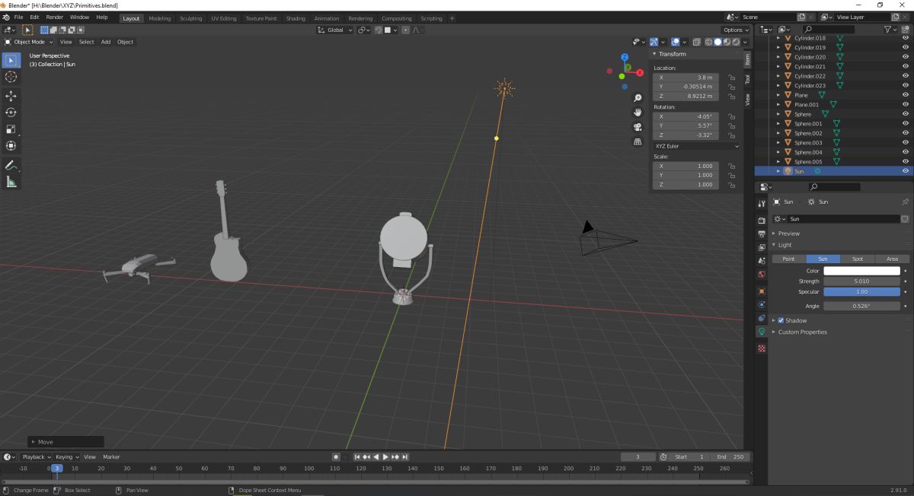The image size is (914, 496).
Task: Select solid viewport shading sphere
Action: pyautogui.click(x=717, y=42)
